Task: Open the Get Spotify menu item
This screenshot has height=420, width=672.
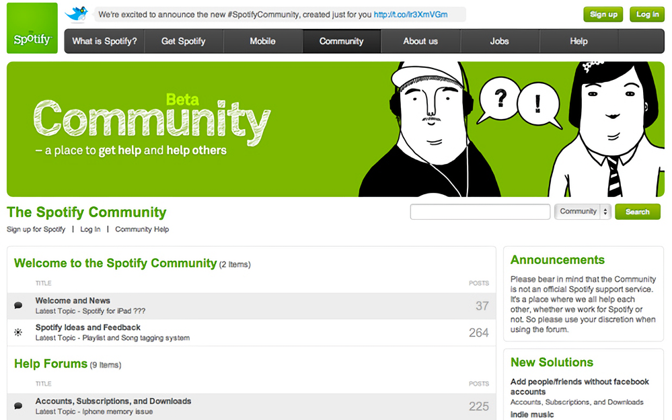Action: pyautogui.click(x=184, y=41)
